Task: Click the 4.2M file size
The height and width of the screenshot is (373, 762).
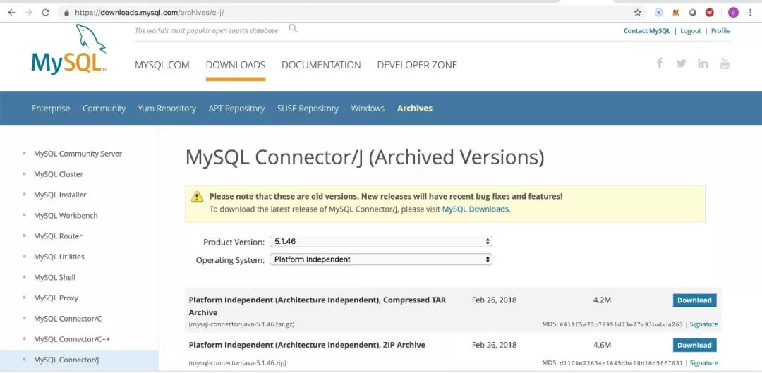Action: 602,300
